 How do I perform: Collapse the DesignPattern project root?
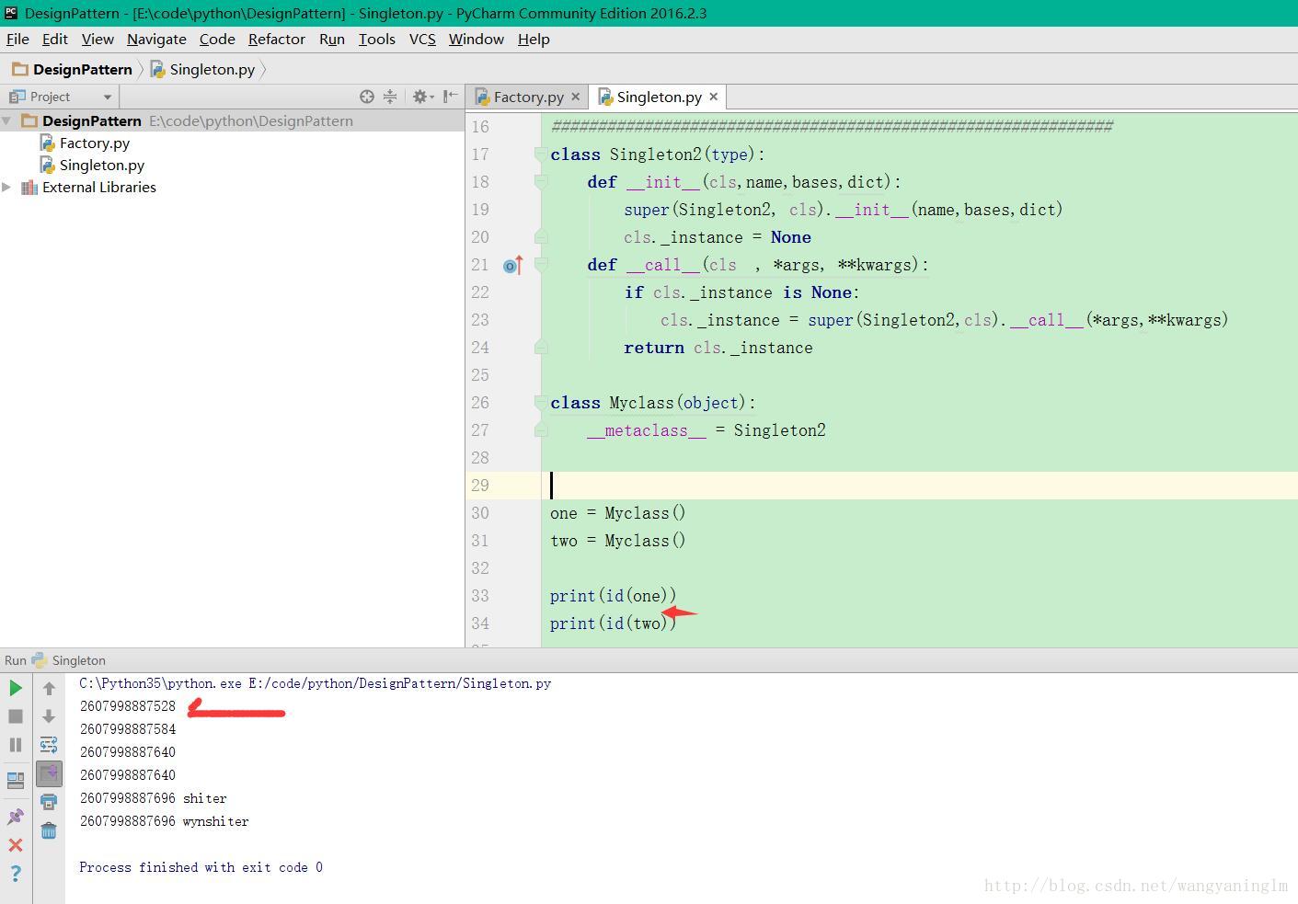[7, 120]
